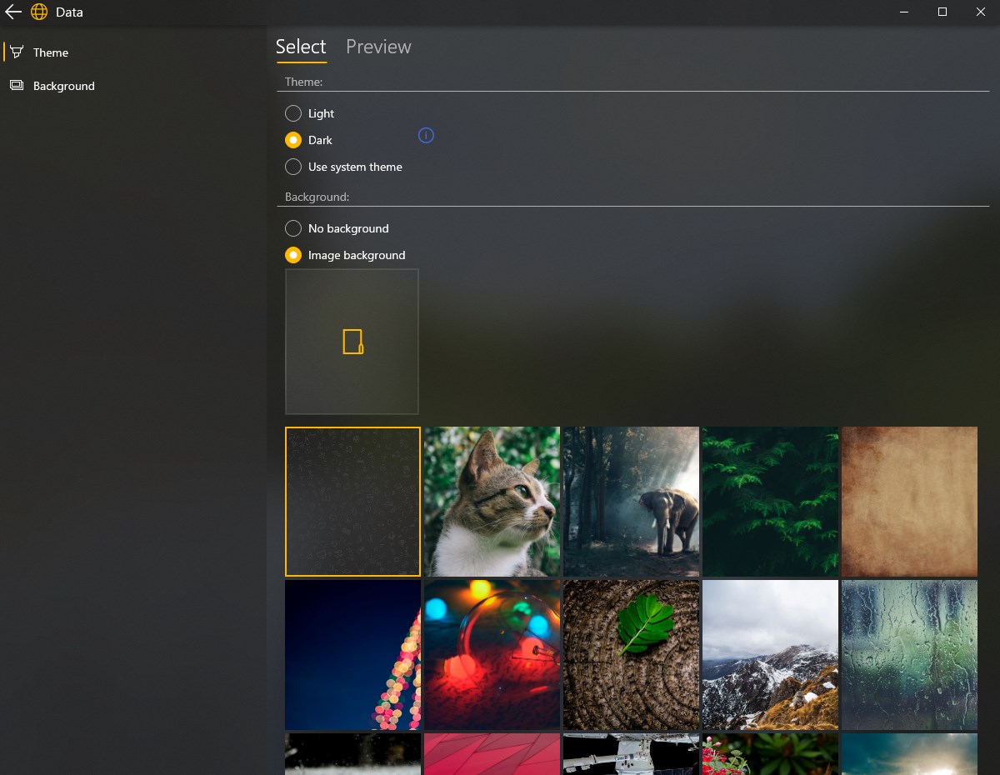Switch to the Select tab

click(x=301, y=47)
